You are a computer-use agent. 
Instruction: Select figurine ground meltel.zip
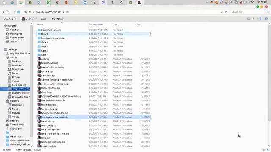coord(55,113)
